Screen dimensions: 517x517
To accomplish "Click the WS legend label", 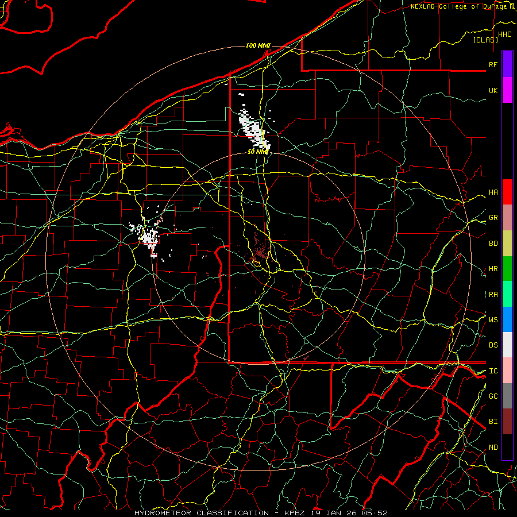I will [x=493, y=319].
